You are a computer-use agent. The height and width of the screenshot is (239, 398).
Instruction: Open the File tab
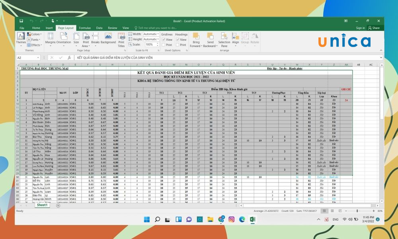coord(22,28)
